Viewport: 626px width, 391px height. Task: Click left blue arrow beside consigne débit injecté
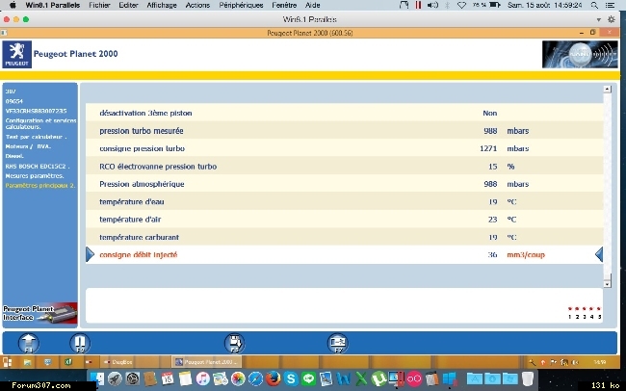[x=90, y=254]
